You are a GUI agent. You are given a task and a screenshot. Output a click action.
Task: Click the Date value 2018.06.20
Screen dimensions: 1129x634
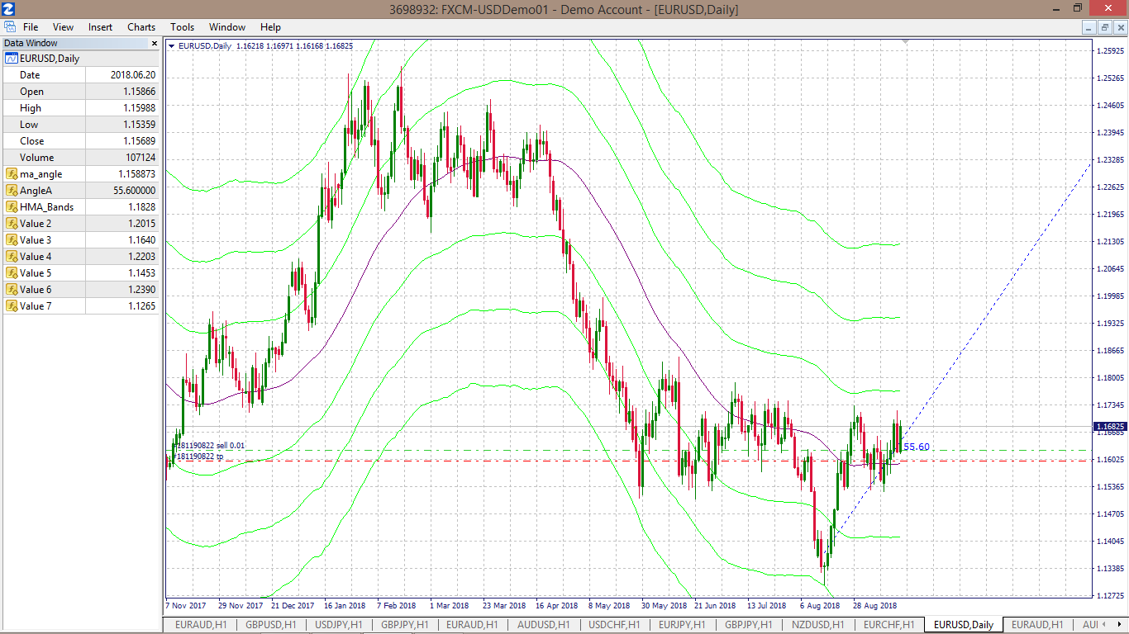click(133, 75)
